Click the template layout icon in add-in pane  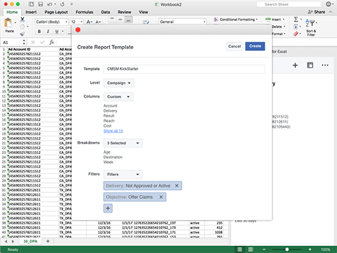(310, 65)
